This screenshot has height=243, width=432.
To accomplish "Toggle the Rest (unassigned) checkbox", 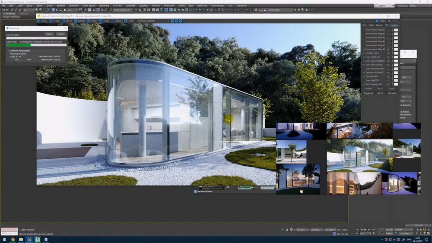I will point(364,84).
